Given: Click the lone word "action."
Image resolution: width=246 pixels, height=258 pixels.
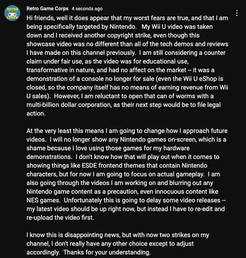Looking at the screenshot, I should pos(36,114).
